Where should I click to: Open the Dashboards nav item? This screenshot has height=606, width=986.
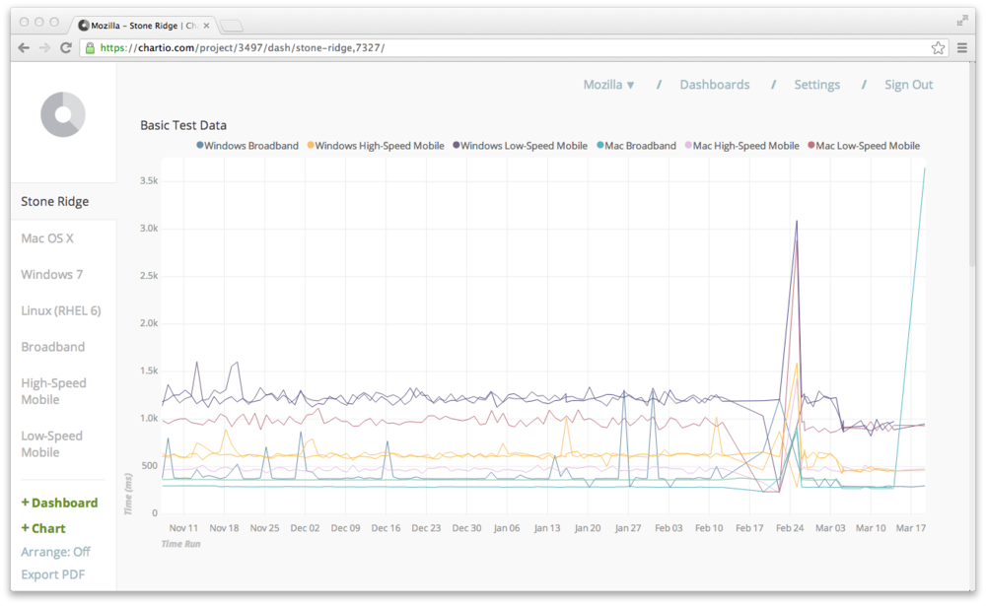714,85
